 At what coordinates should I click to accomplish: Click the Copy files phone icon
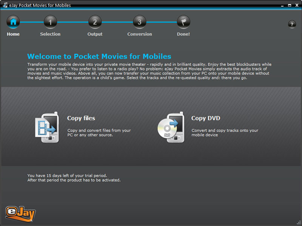point(47,127)
